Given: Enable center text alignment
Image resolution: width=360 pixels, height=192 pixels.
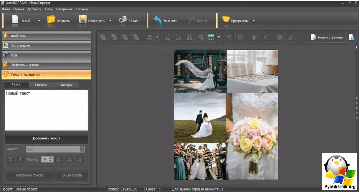Looking at the screenshot, I should pyautogui.click(x=69, y=159).
